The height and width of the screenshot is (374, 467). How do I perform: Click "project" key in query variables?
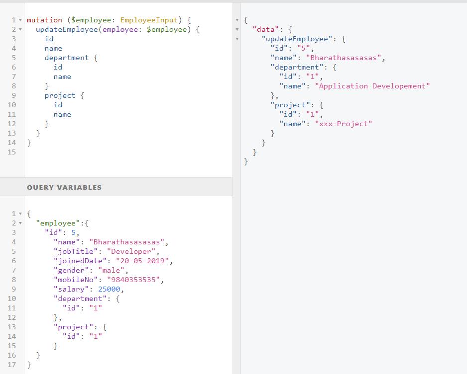pyautogui.click(x=73, y=327)
